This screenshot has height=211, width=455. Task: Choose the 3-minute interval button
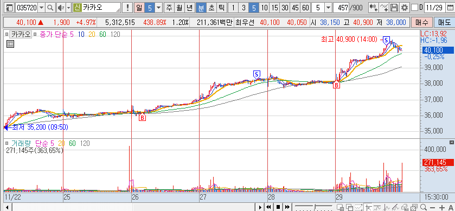(x=243, y=8)
